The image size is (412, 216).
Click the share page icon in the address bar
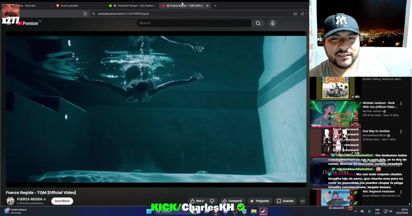tap(302, 13)
